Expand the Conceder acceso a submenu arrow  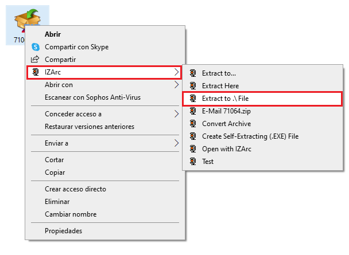[176, 114]
